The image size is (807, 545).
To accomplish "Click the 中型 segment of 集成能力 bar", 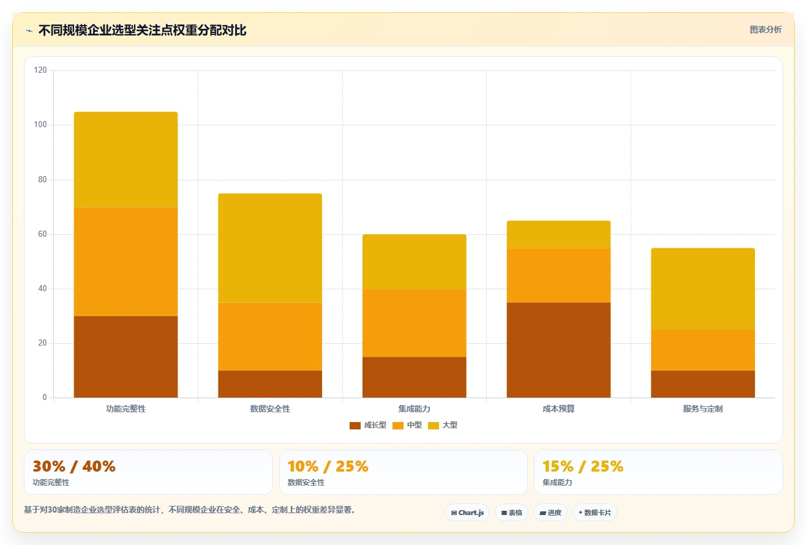I will pos(415,323).
